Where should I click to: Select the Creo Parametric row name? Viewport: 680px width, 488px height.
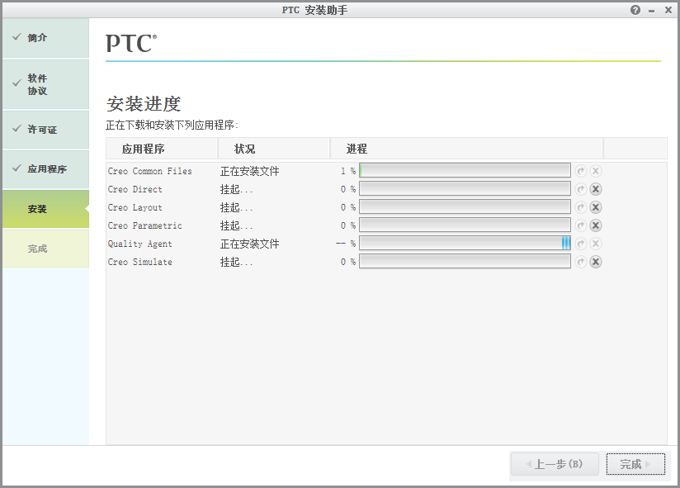point(145,226)
